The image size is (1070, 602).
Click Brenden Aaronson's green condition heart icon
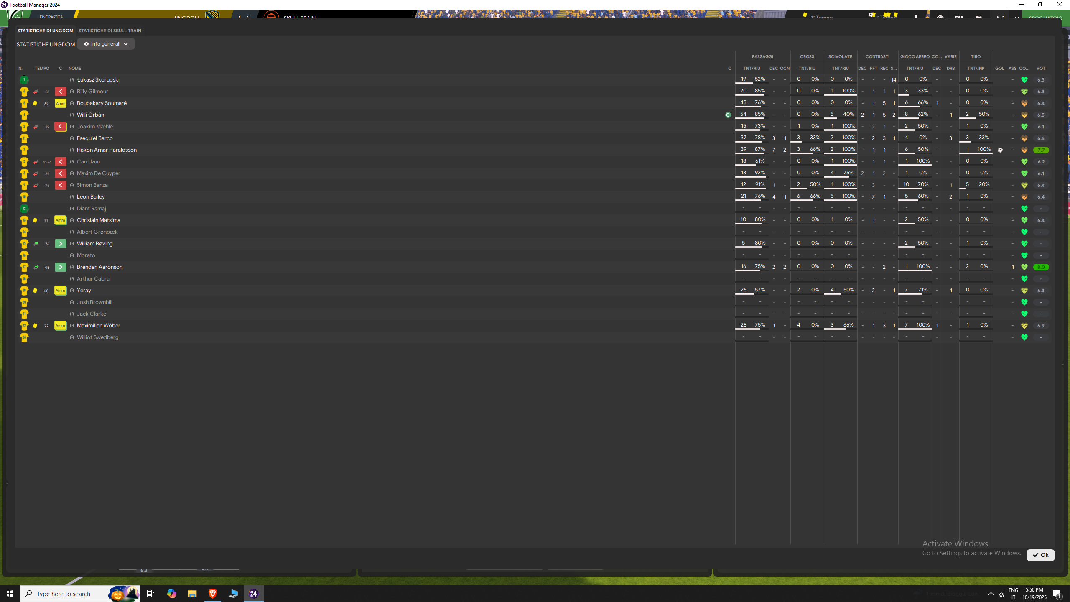click(1024, 267)
